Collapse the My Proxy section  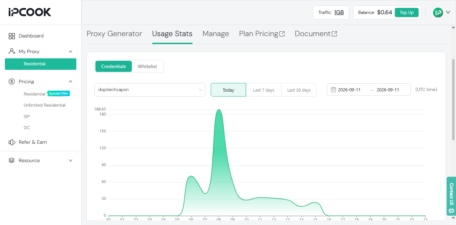[x=71, y=51]
